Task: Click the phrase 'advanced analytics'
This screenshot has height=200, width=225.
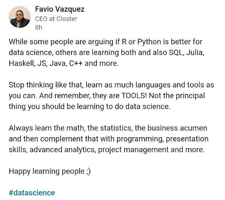Action: tap(62, 150)
